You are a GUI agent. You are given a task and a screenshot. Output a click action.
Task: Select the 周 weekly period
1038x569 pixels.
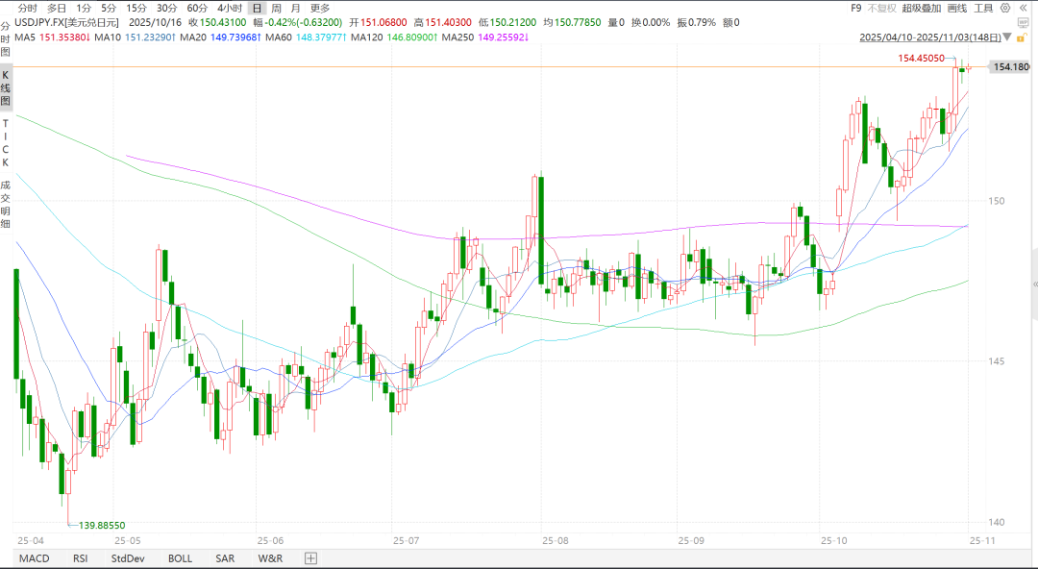click(x=276, y=8)
